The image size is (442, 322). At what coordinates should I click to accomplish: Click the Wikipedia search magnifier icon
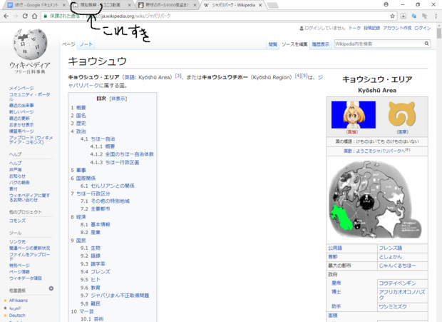tap(427, 44)
